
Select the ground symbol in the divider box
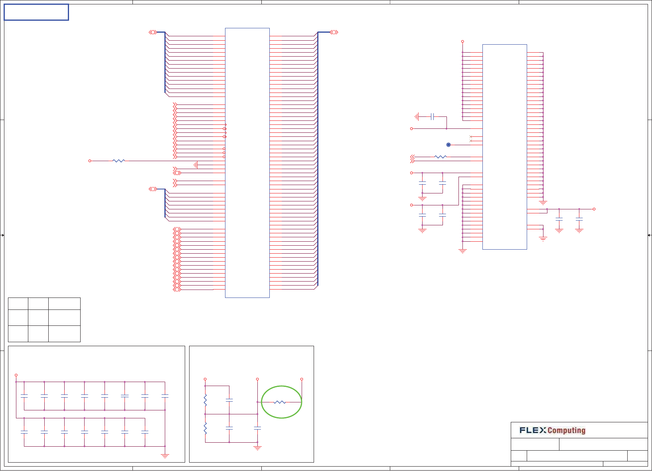(x=257, y=448)
